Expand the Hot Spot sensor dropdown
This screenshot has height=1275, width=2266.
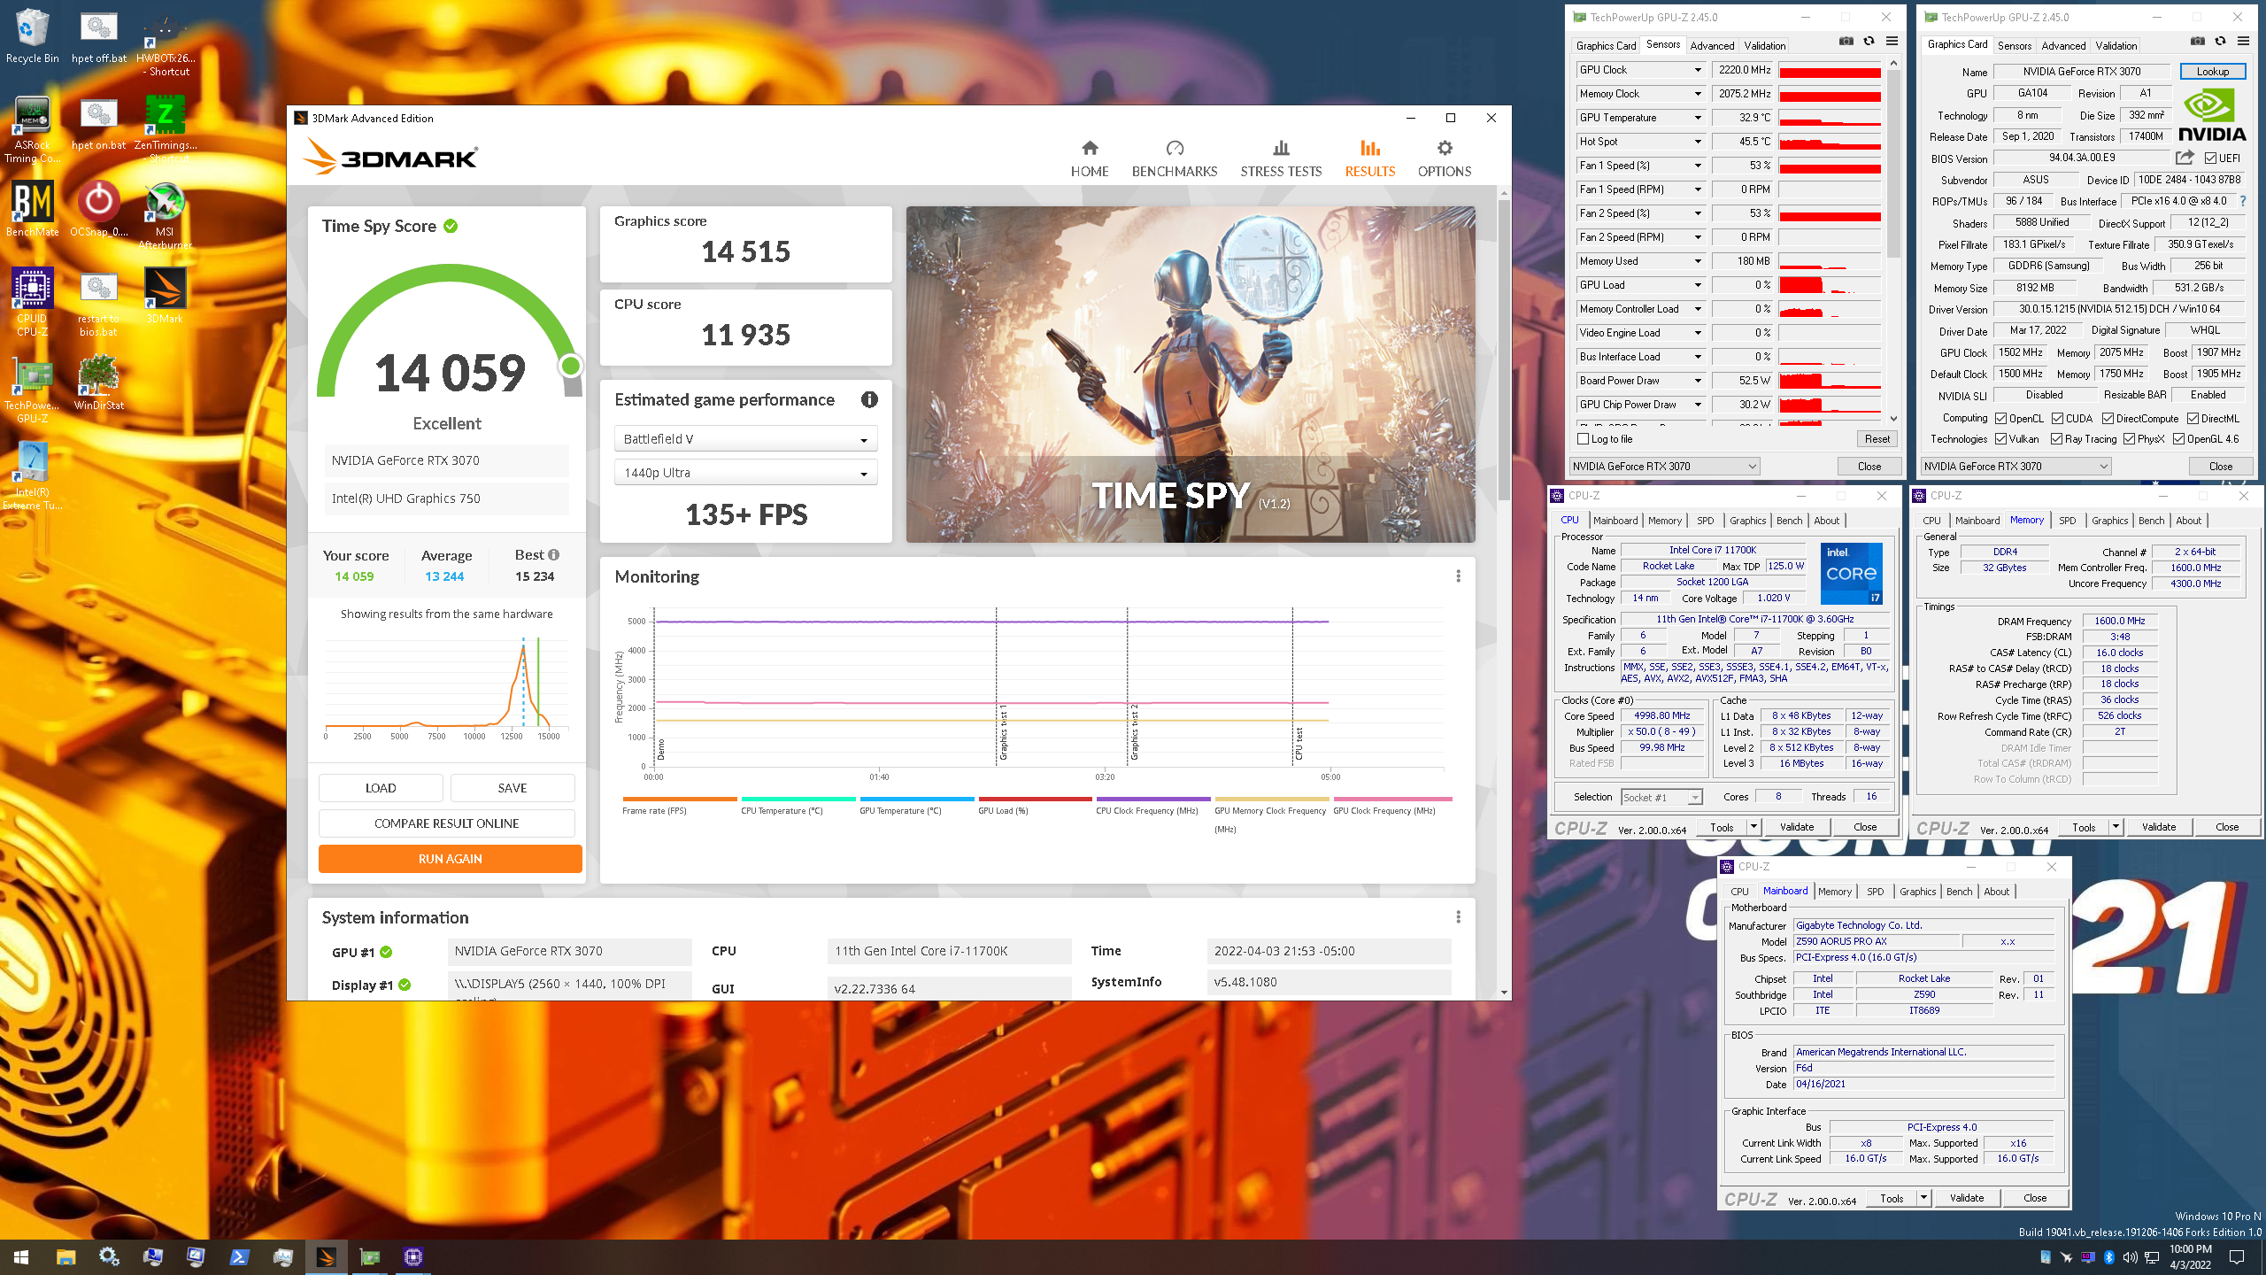click(1697, 142)
